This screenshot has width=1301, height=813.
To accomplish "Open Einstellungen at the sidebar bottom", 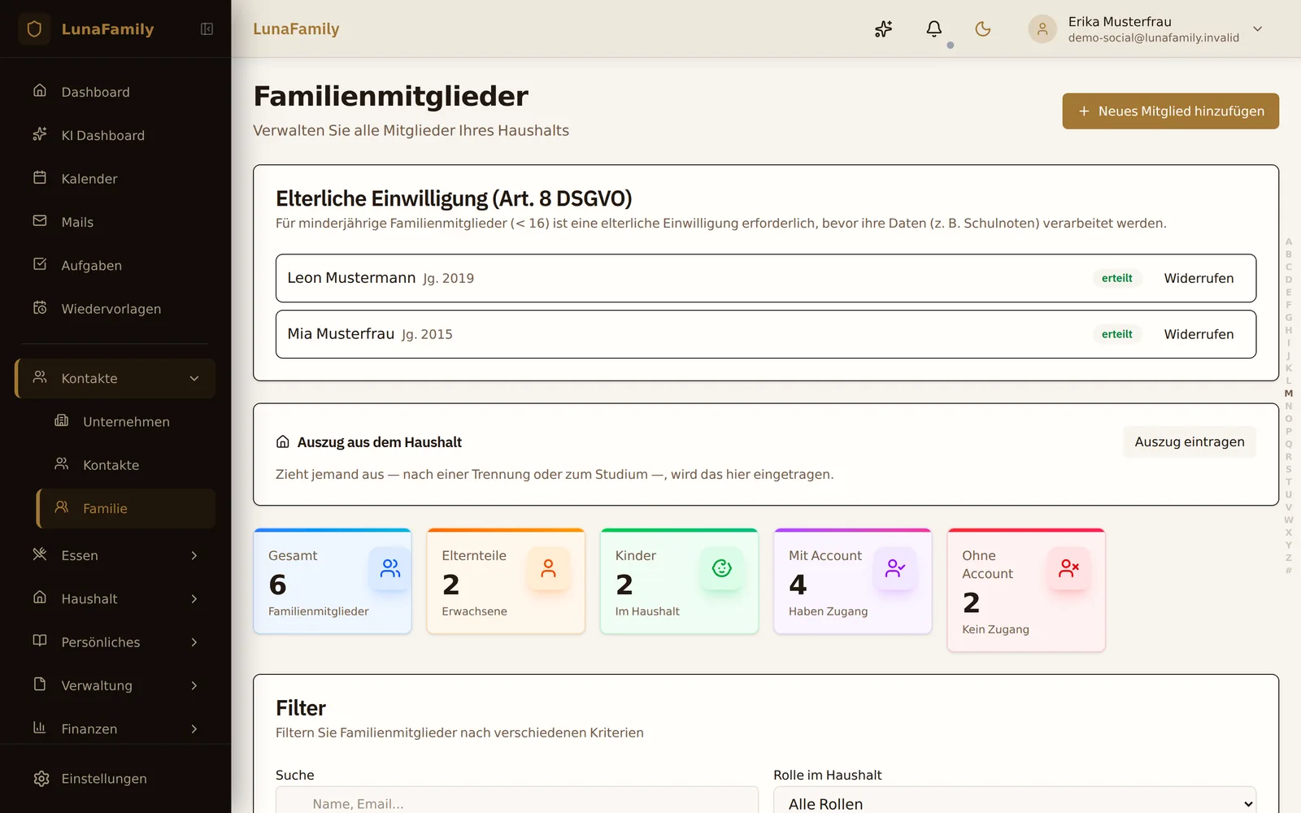I will pyautogui.click(x=115, y=779).
